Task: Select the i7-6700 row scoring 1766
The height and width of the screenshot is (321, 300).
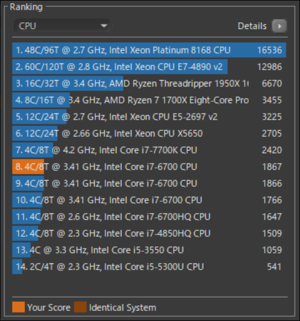Action: coord(149,200)
